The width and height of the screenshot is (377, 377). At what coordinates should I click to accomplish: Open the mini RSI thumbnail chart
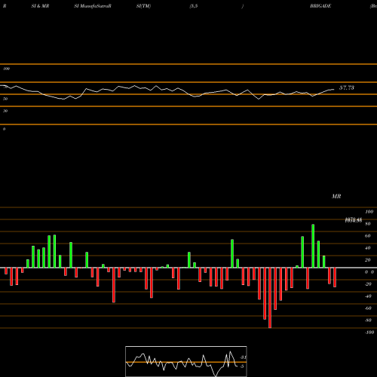186,361
